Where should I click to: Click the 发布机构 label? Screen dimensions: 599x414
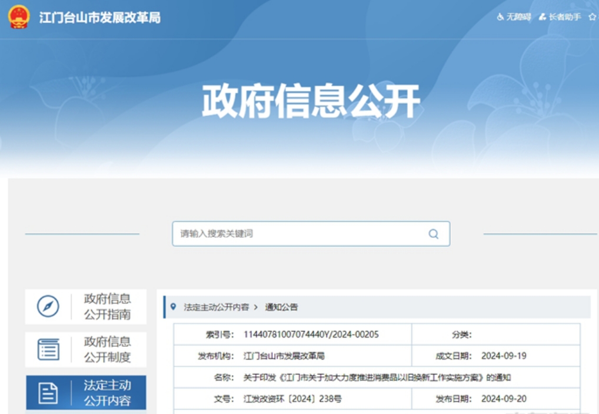click(216, 356)
